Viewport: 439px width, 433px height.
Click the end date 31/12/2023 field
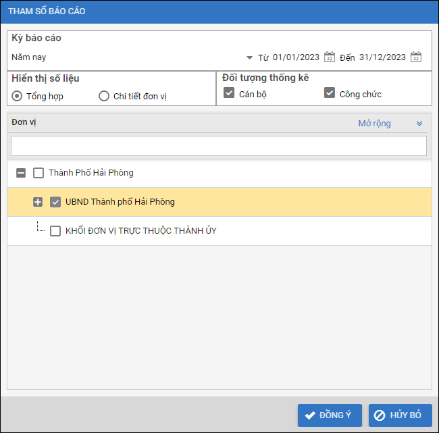coord(382,57)
